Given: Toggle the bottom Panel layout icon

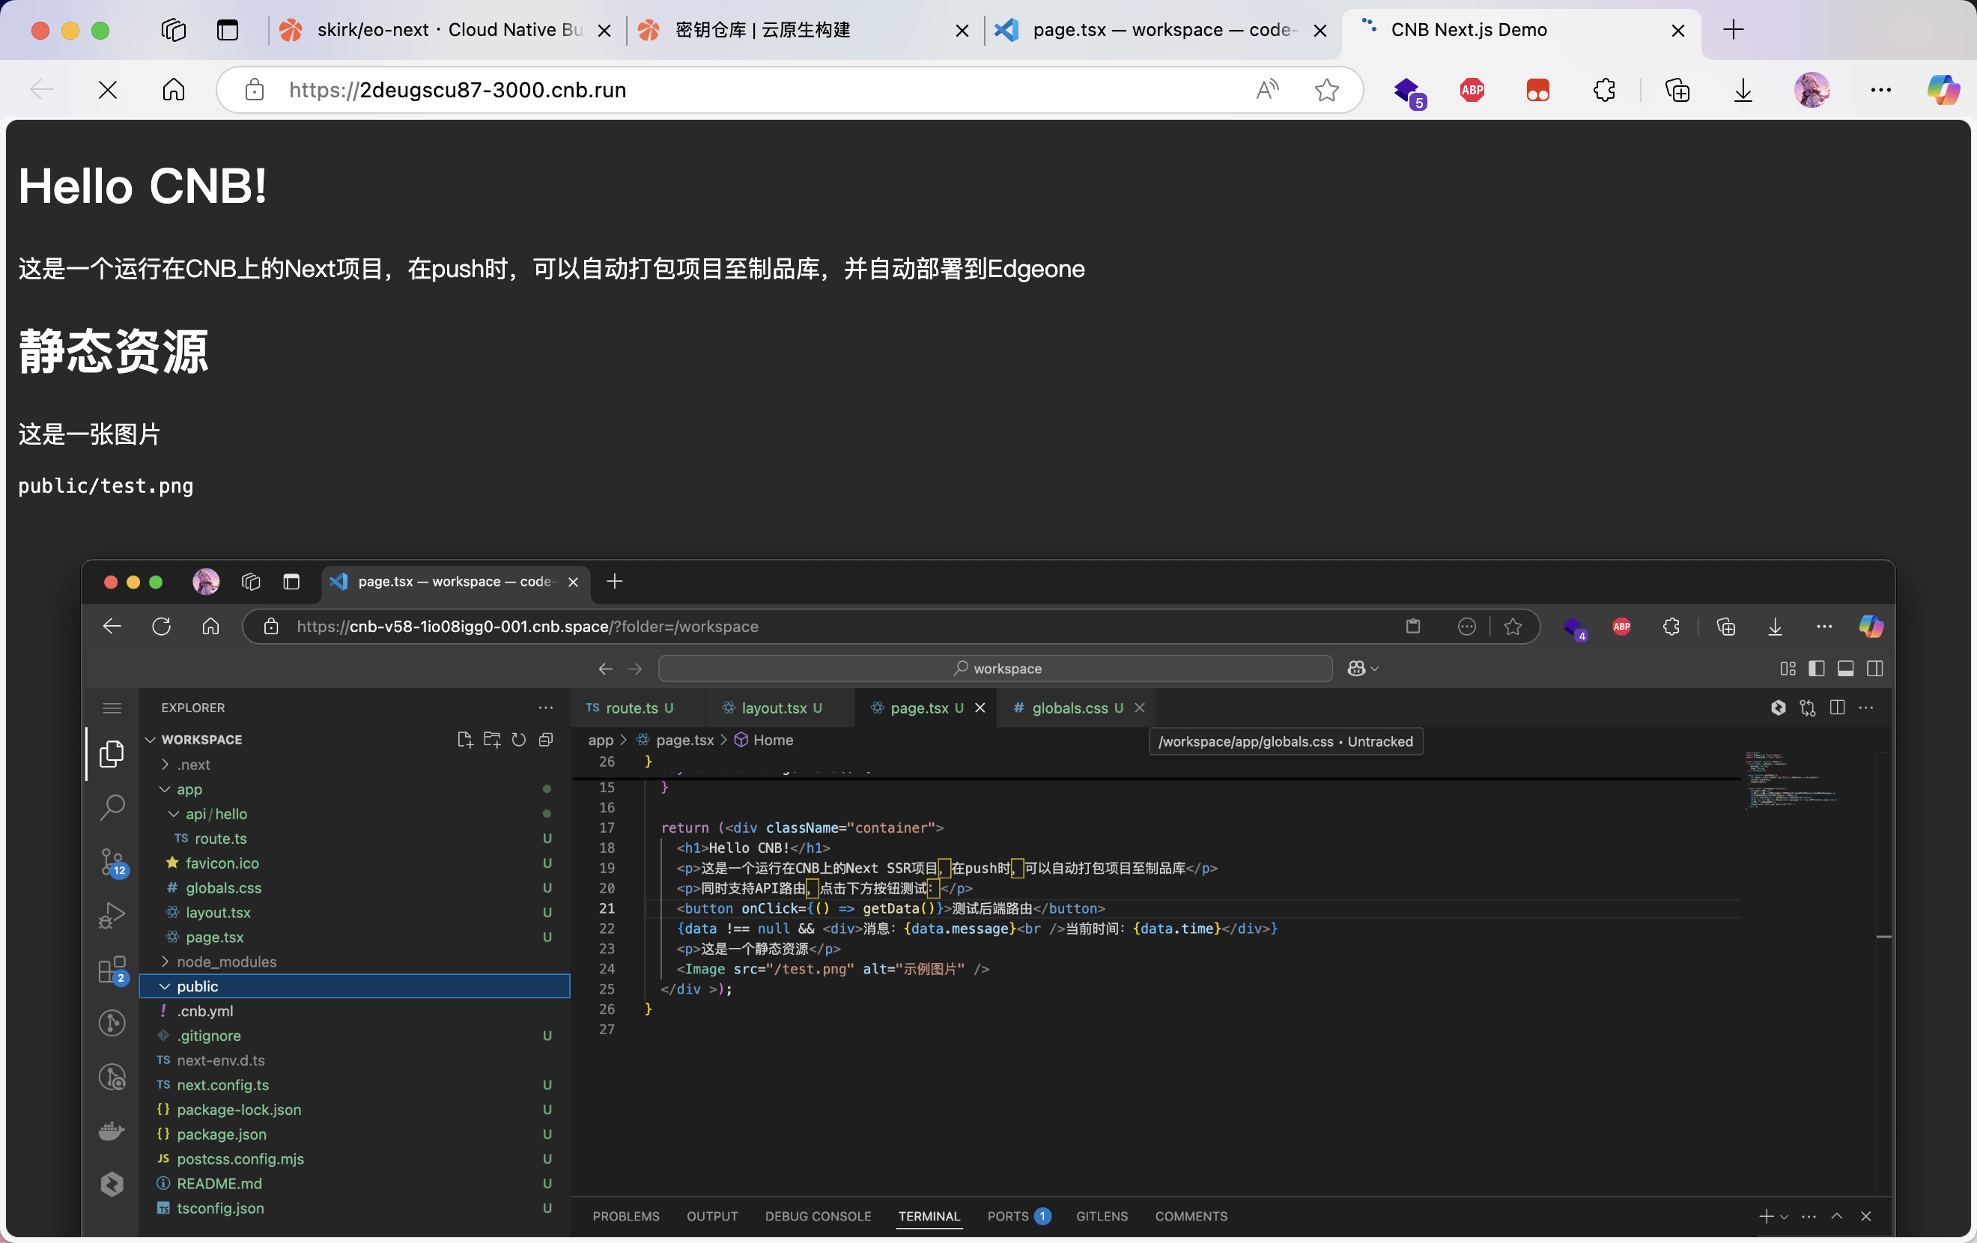Looking at the screenshot, I should point(1846,668).
